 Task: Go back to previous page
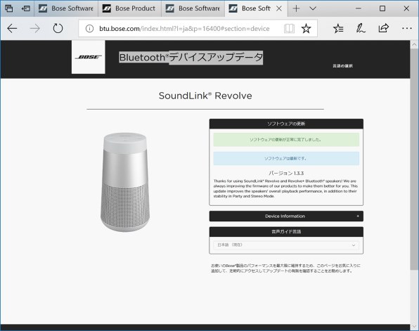(12, 28)
